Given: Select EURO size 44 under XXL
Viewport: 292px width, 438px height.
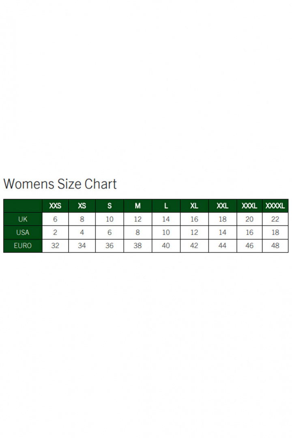Looking at the screenshot, I should (222, 246).
